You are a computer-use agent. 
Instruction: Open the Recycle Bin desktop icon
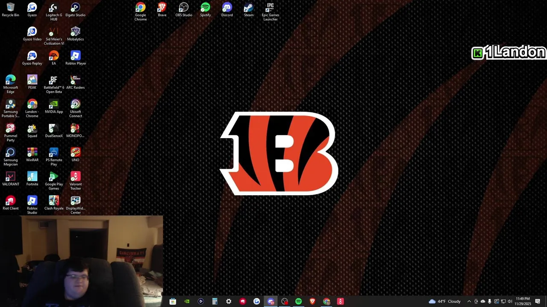point(11,10)
